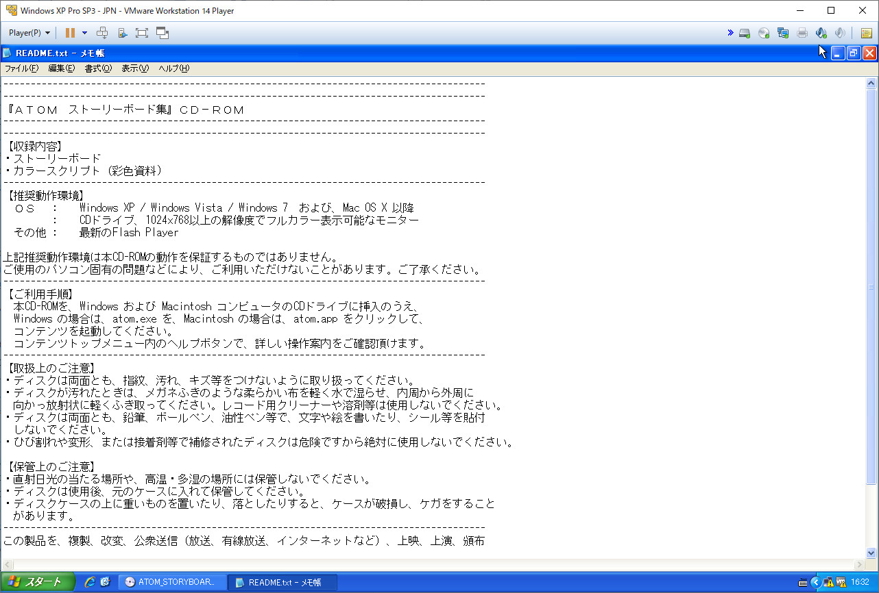Click the コンテンツを起動してください。 line
The width and height of the screenshot is (879, 593).
[93, 331]
